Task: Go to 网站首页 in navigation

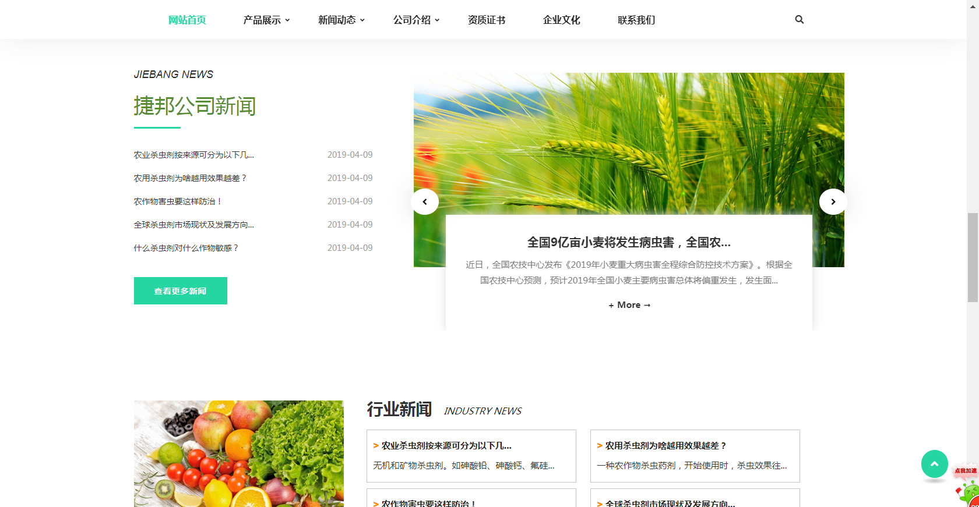Action: click(187, 20)
